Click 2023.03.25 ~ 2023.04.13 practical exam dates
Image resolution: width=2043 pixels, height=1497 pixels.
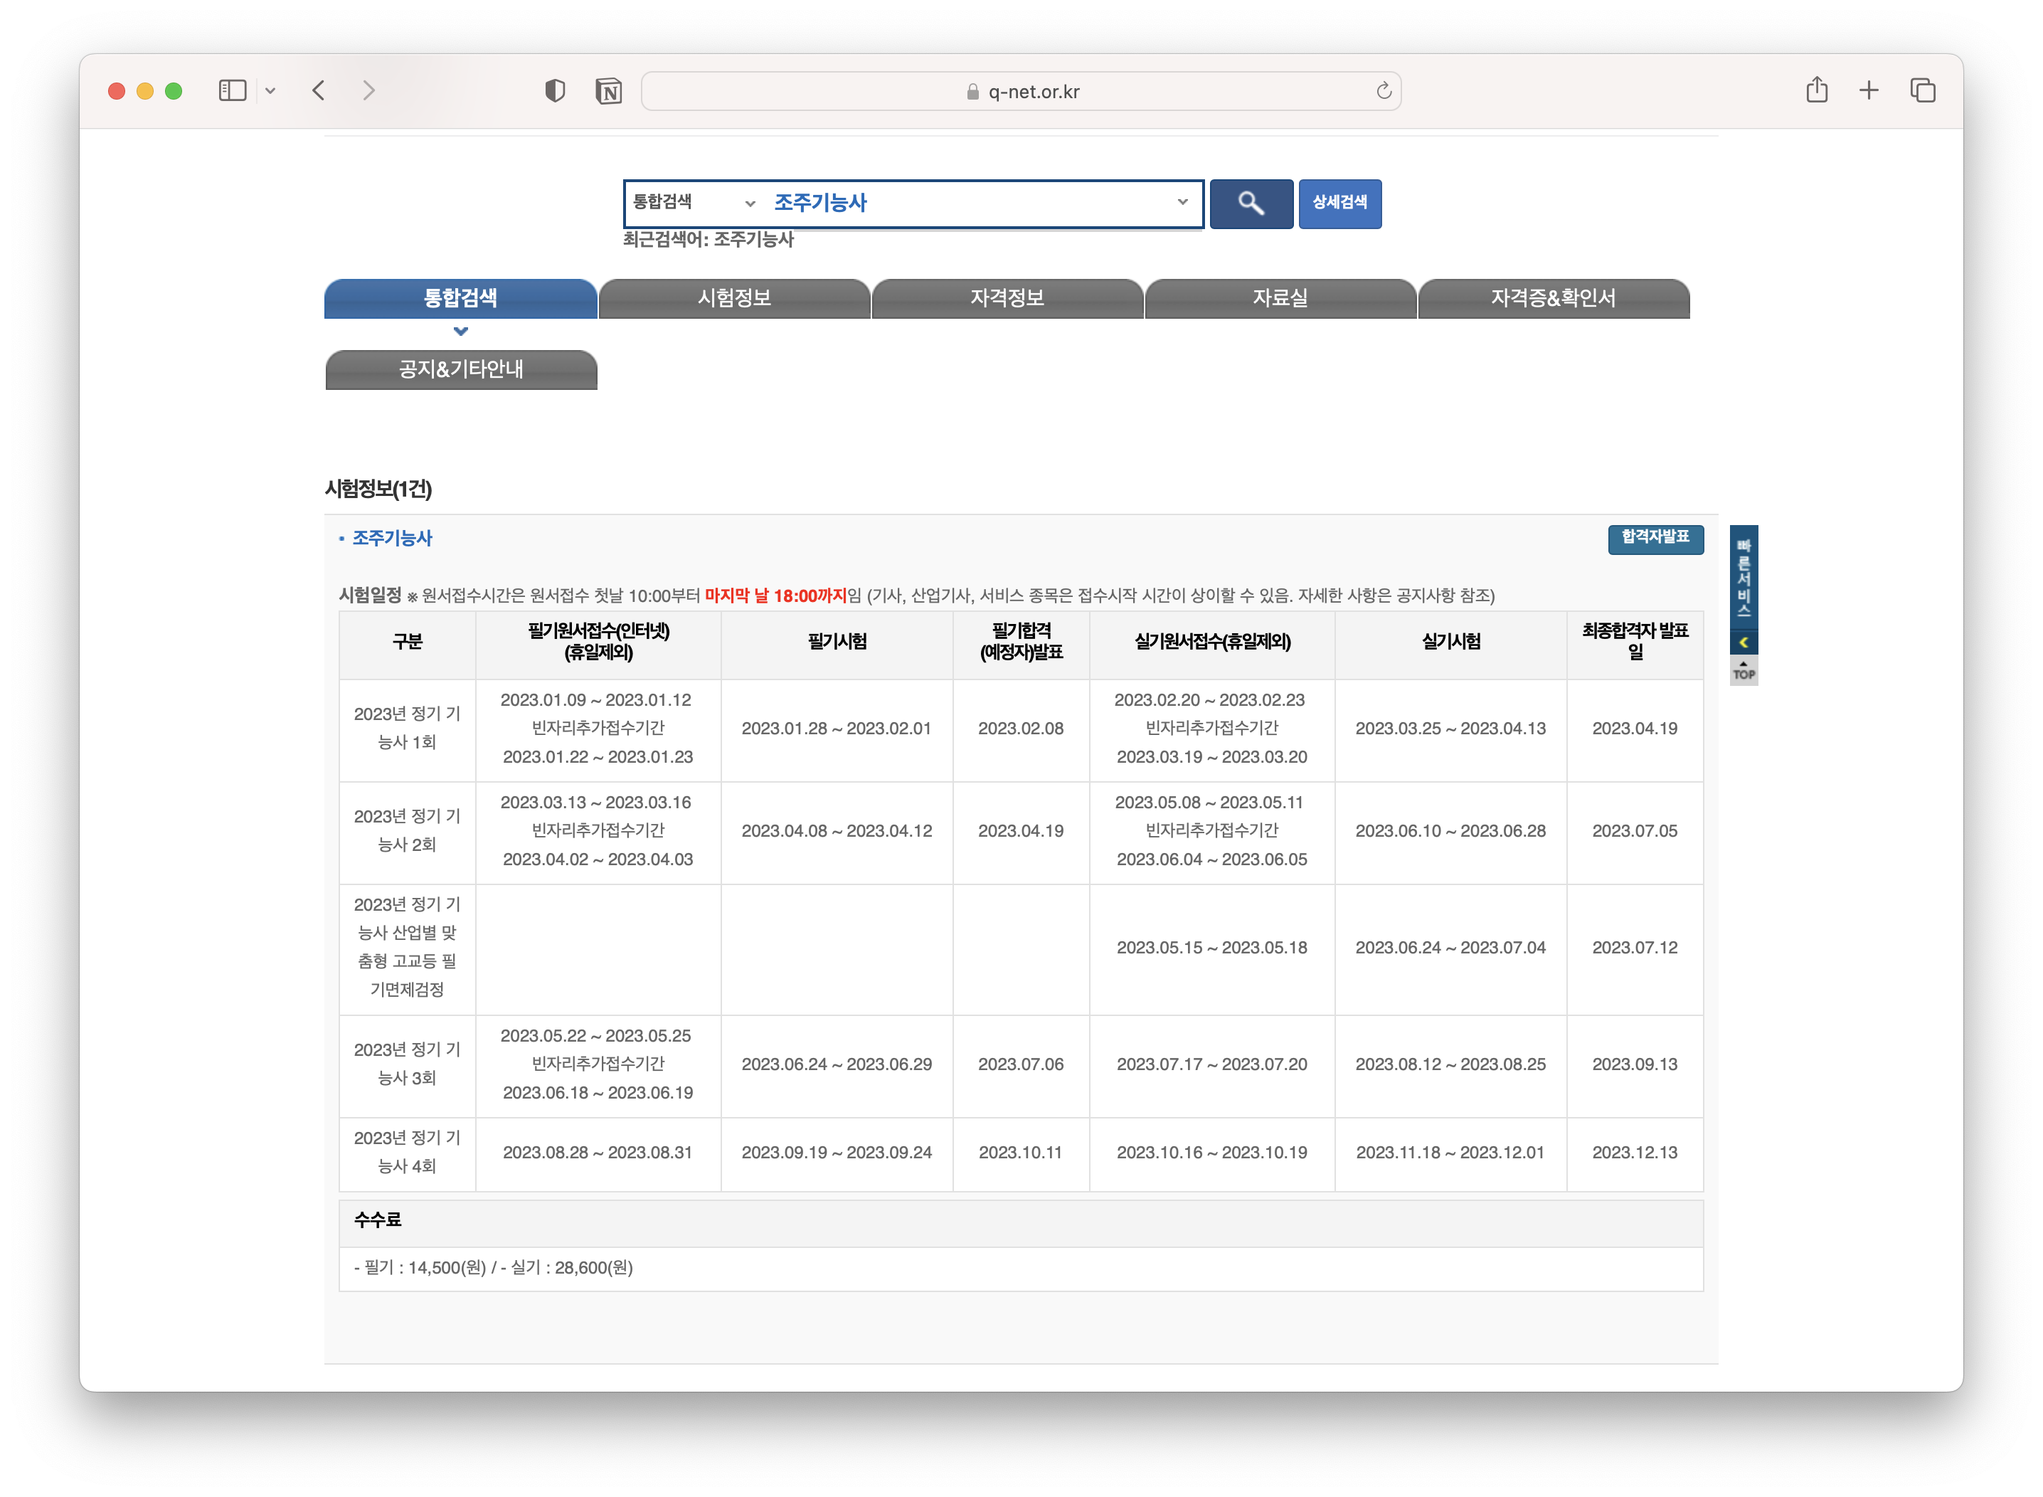point(1450,729)
